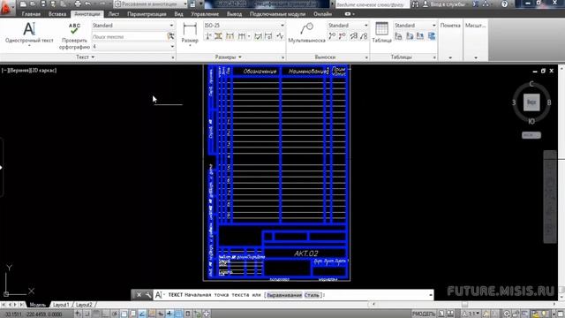The width and height of the screenshot is (565, 318).
Task: Click in the Поиск текста find text field
Action: coord(129,37)
